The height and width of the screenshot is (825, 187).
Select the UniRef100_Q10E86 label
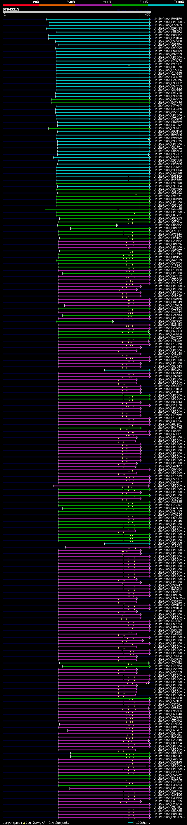[168, 71]
